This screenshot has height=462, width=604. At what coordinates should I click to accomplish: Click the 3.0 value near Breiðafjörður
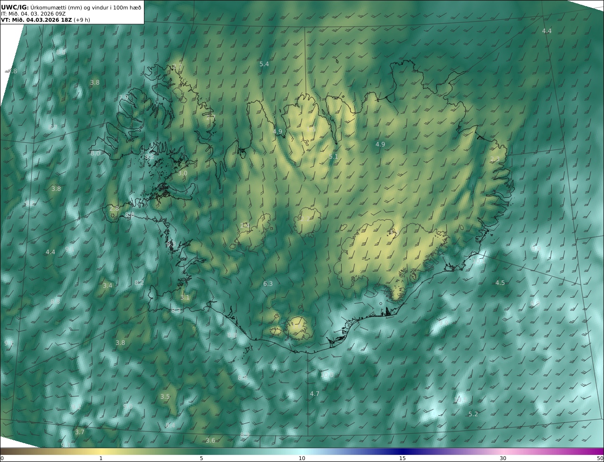(183, 174)
